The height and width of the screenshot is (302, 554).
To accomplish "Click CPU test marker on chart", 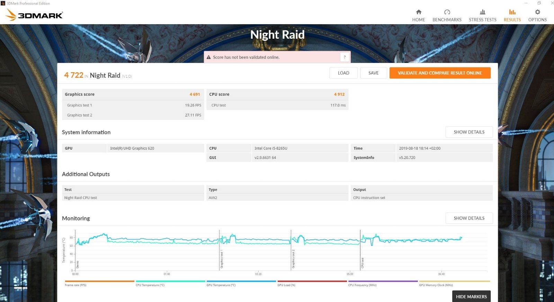I will point(363,263).
